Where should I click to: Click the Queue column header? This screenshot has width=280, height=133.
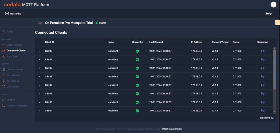[x=236, y=42]
